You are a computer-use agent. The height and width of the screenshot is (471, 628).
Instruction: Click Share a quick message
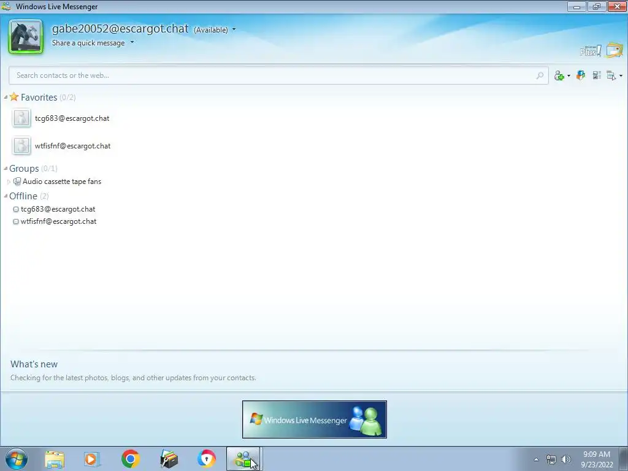click(88, 43)
